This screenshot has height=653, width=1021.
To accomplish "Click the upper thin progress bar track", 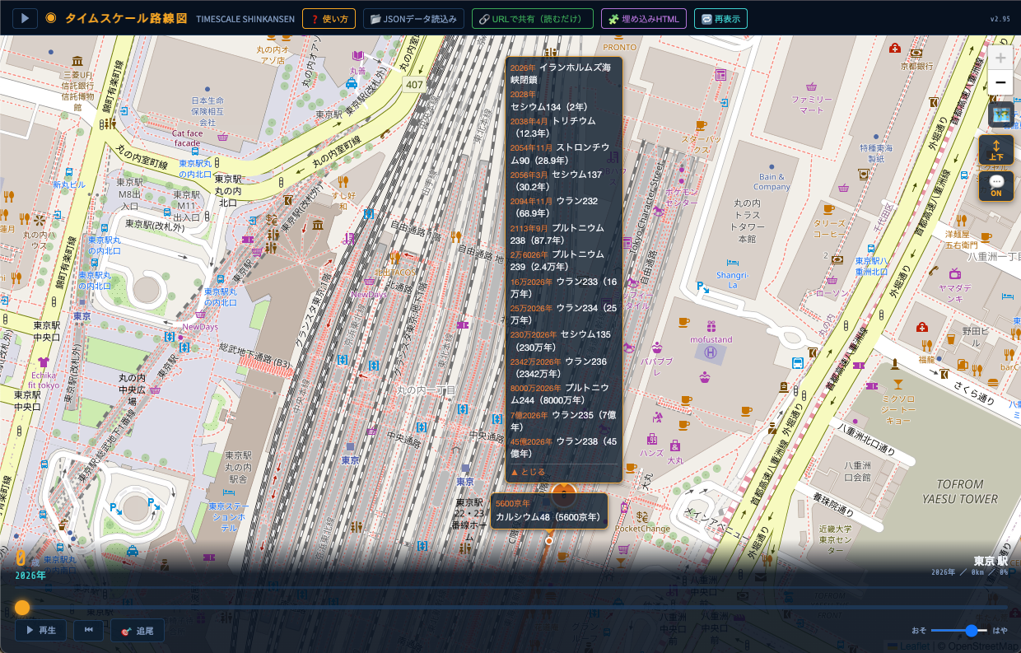I will point(510,588).
